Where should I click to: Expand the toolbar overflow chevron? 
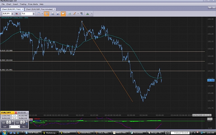[92, 14]
